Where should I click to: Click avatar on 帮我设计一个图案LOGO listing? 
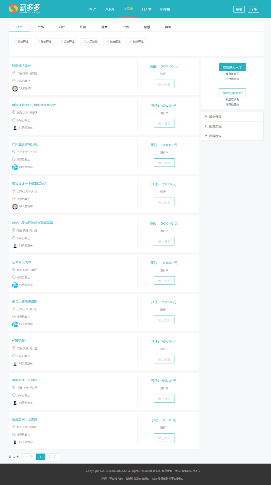point(15,206)
